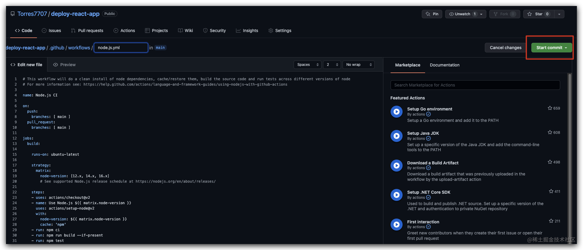Click verified badge under Setup .NET Core SDK
The width and height of the screenshot is (583, 250).
(428, 198)
